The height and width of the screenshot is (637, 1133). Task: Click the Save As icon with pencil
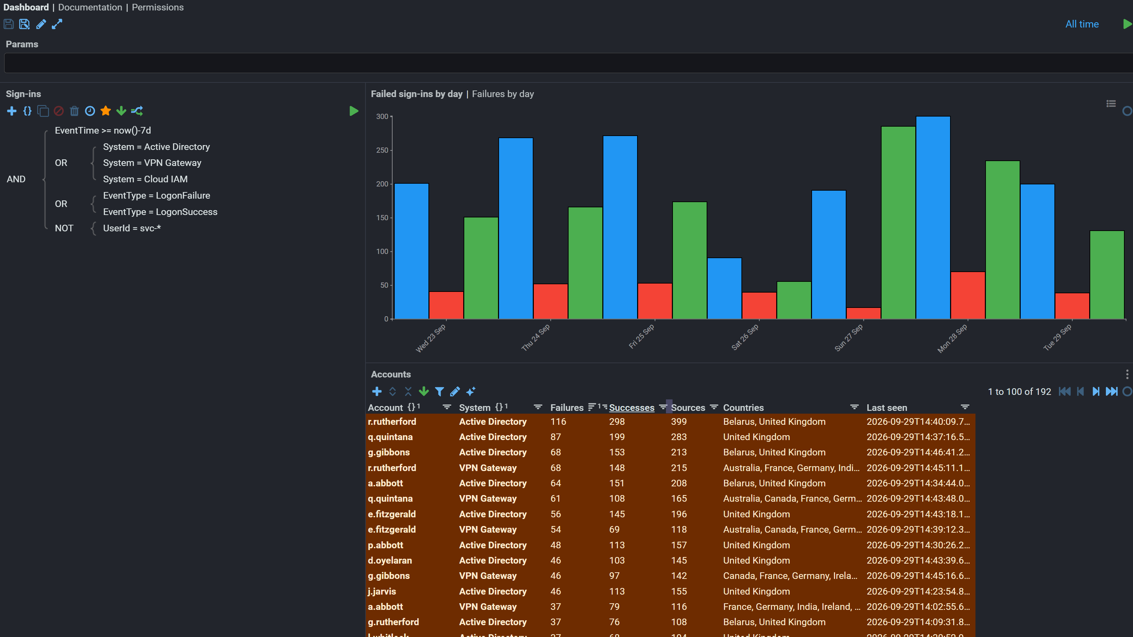(25, 24)
